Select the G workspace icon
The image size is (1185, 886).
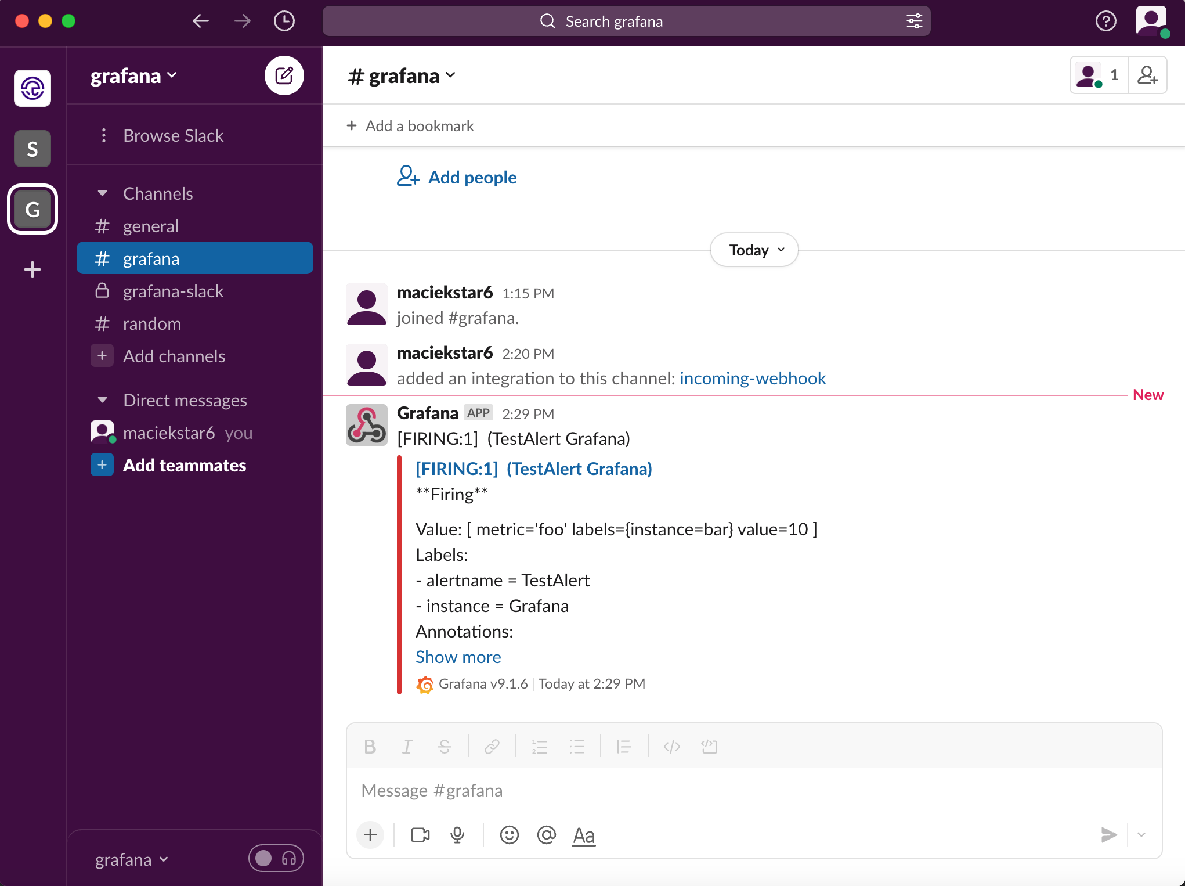click(32, 209)
